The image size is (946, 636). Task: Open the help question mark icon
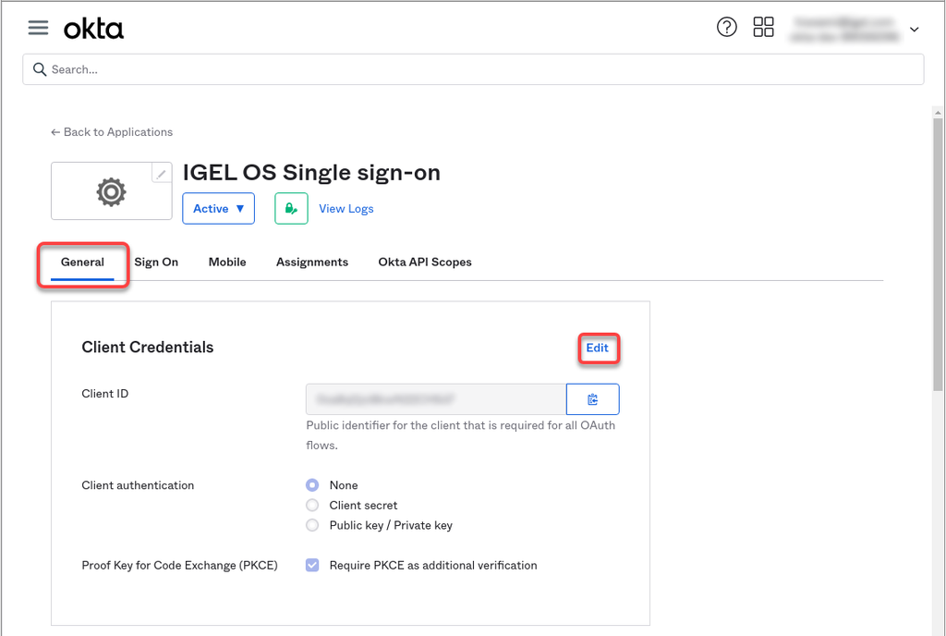coord(727,28)
